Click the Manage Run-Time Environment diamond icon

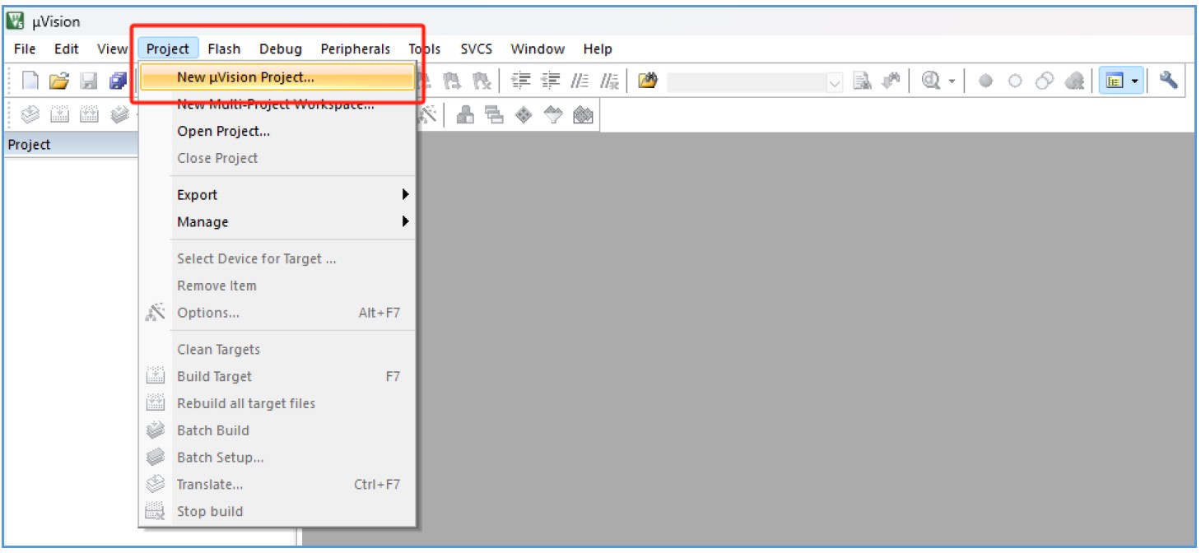coord(524,115)
